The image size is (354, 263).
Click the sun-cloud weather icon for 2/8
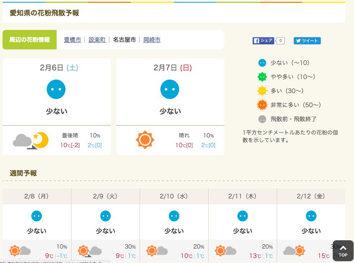20,251
